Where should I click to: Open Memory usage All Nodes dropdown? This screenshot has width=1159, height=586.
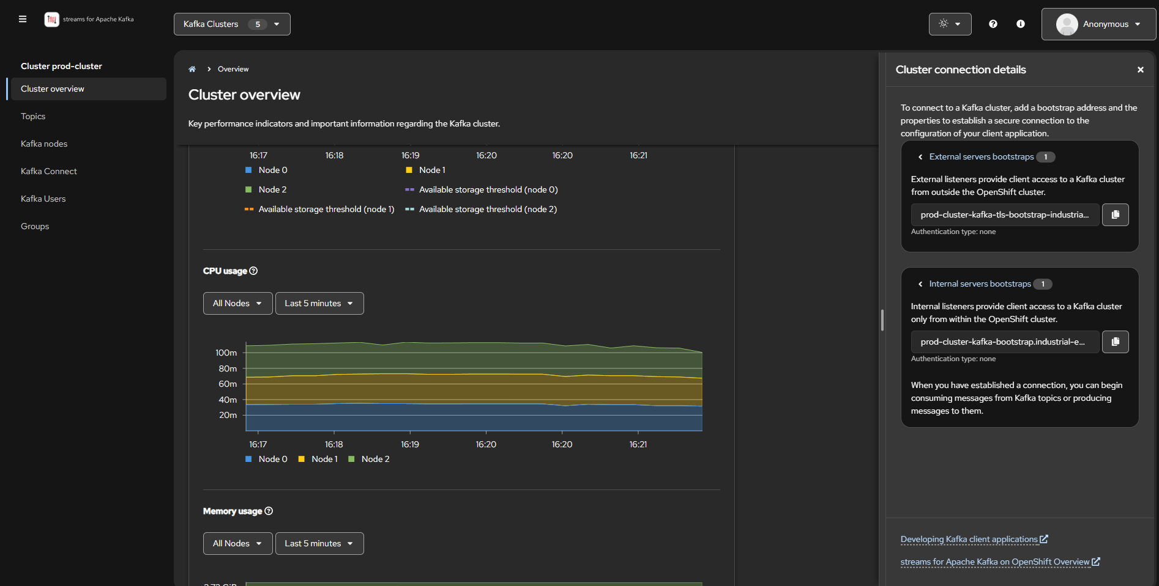point(237,543)
